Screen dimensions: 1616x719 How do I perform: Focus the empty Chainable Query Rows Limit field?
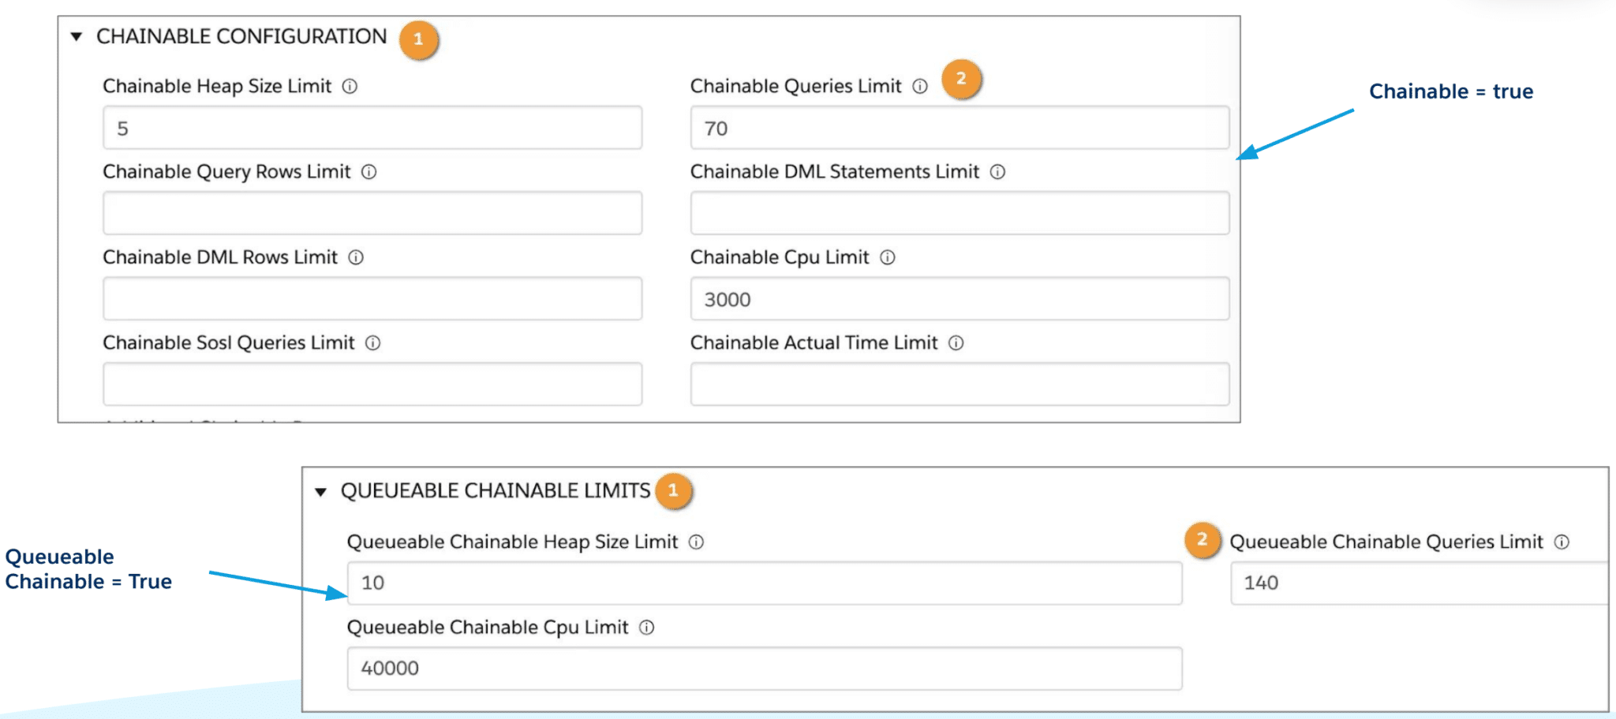coord(372,214)
